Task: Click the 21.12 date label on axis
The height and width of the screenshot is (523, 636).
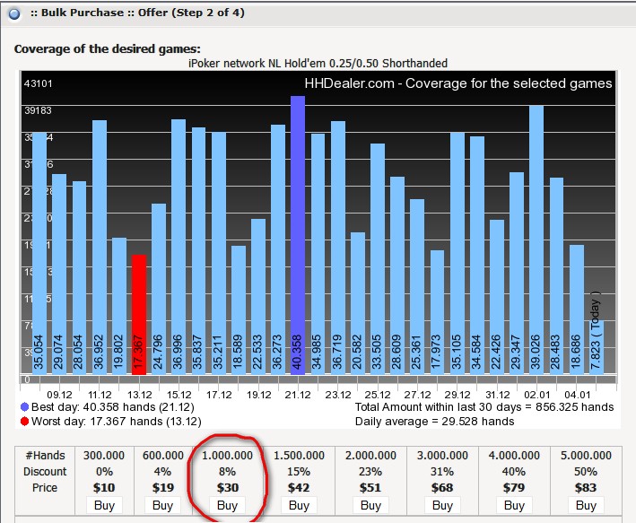Action: (298, 395)
